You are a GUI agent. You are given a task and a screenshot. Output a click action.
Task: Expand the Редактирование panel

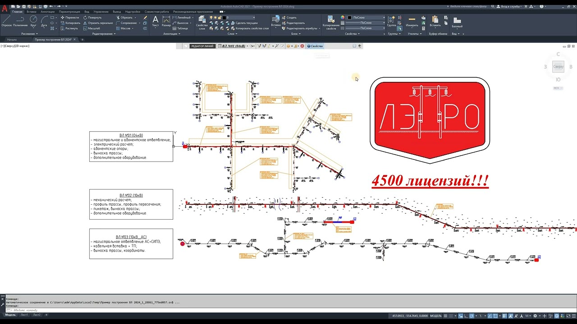(104, 34)
